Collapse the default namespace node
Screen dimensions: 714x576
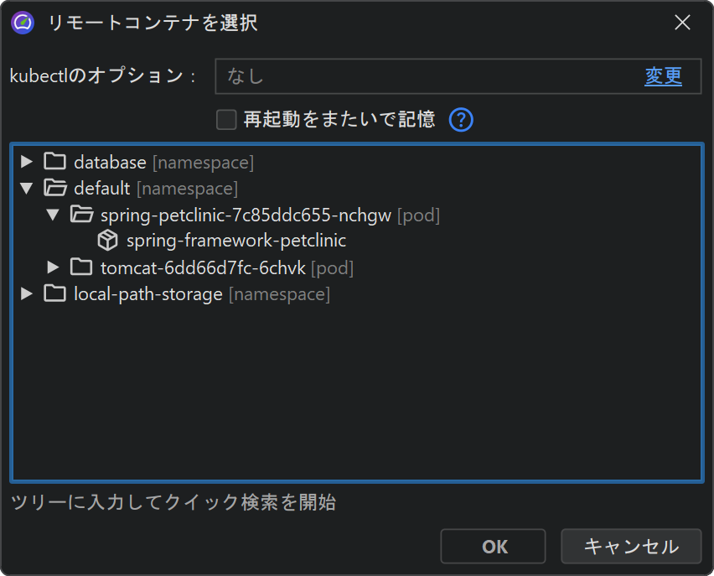[27, 188]
